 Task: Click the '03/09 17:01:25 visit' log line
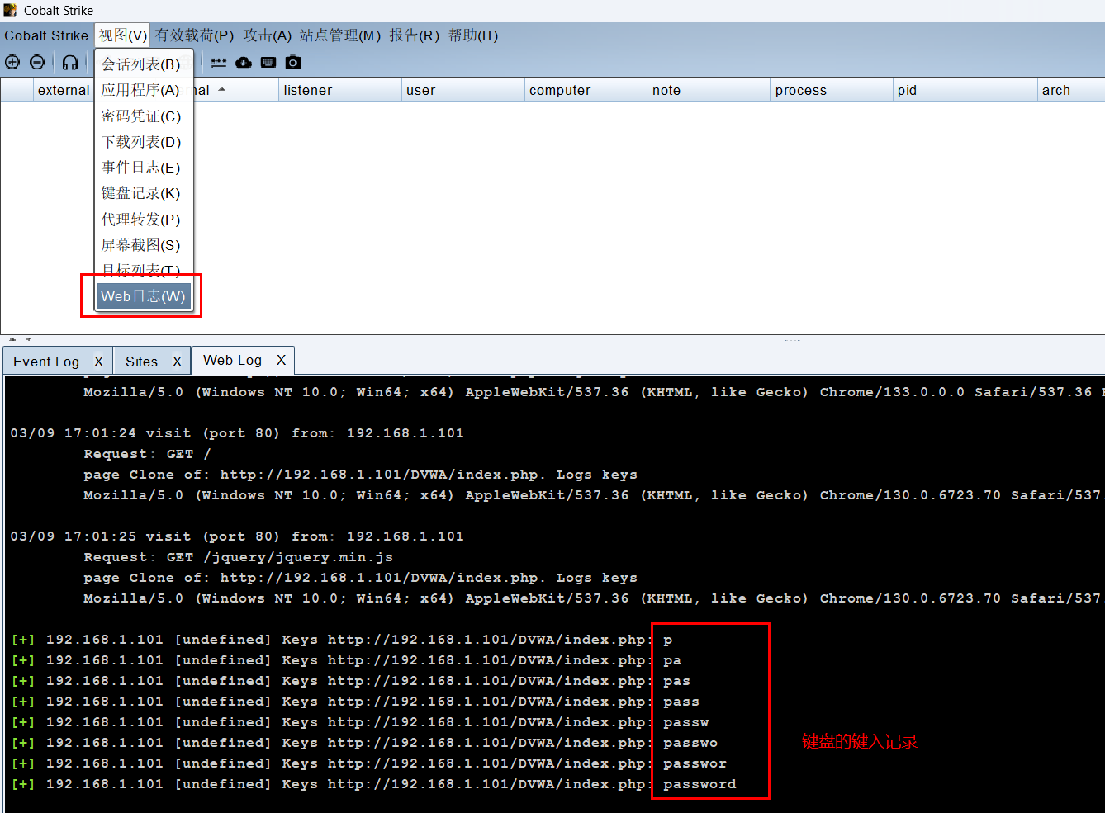pyautogui.click(x=237, y=536)
